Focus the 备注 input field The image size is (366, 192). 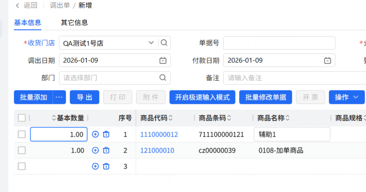[x=295, y=78]
